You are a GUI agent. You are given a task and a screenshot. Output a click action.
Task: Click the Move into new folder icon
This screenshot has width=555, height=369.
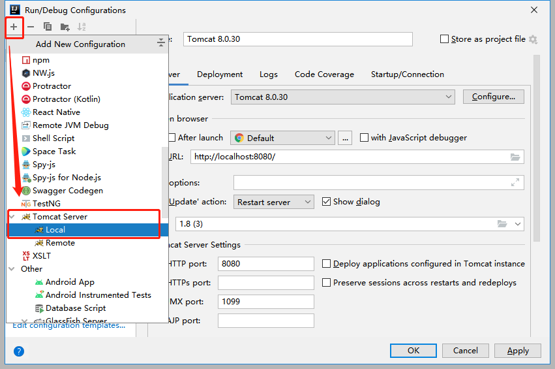65,27
